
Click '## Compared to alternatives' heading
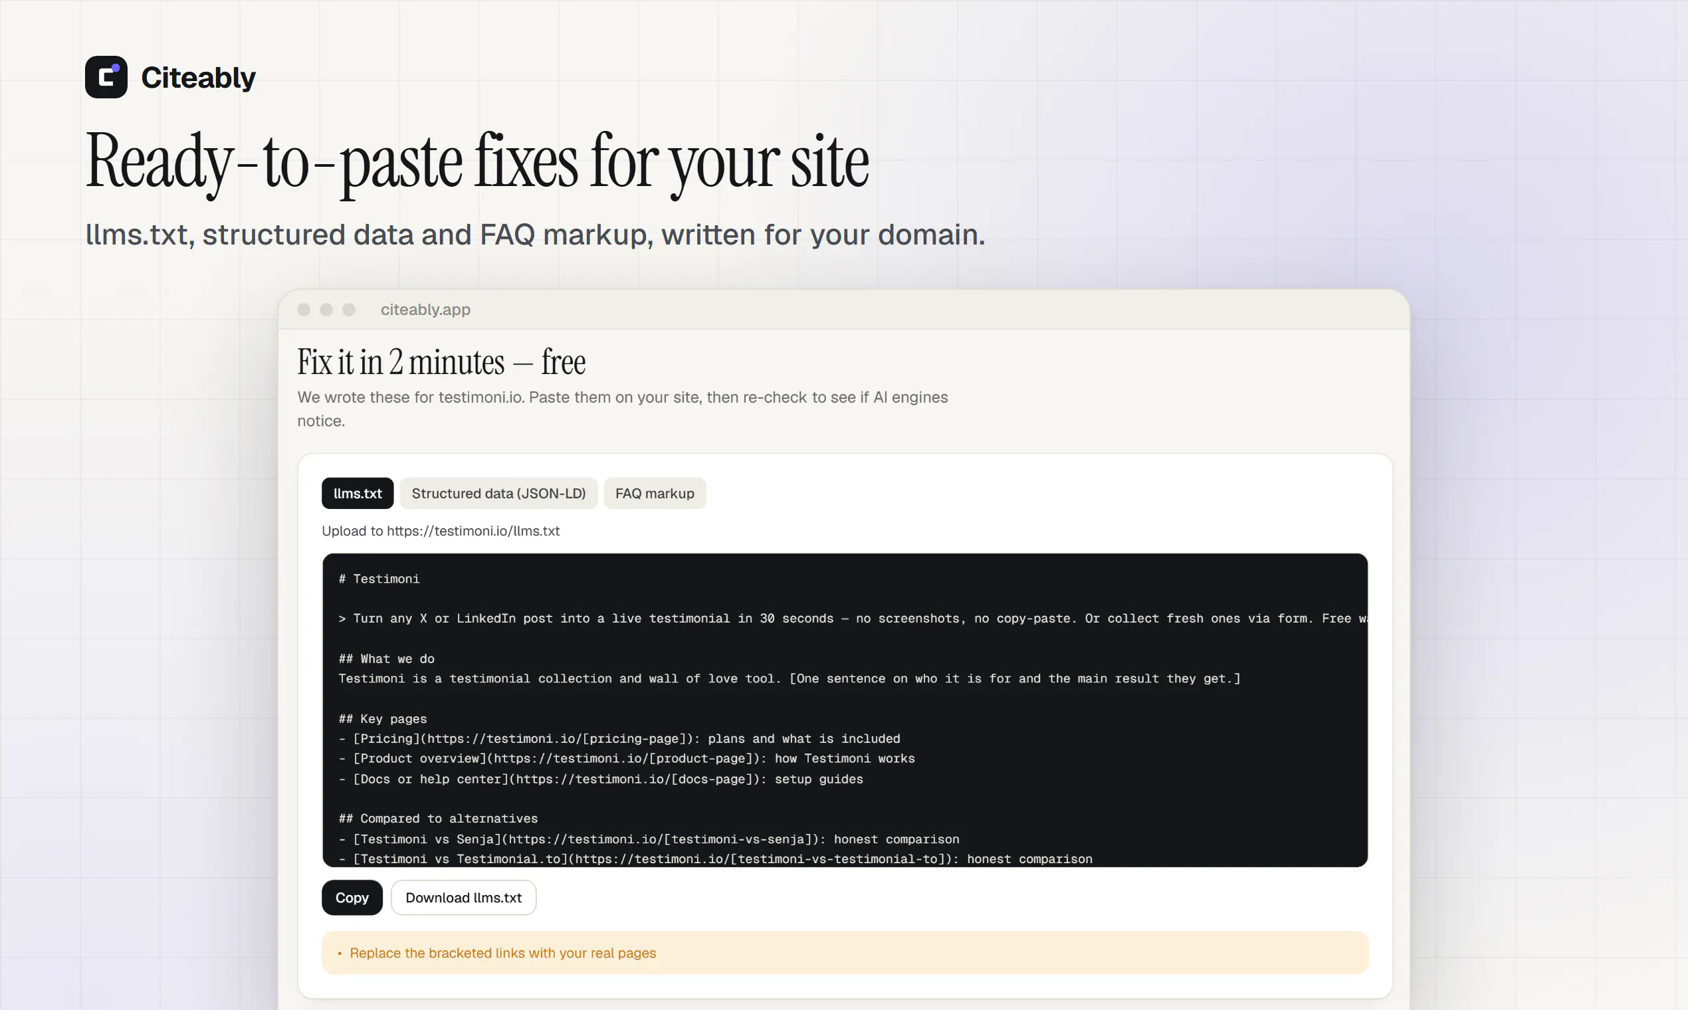[x=439, y=819]
